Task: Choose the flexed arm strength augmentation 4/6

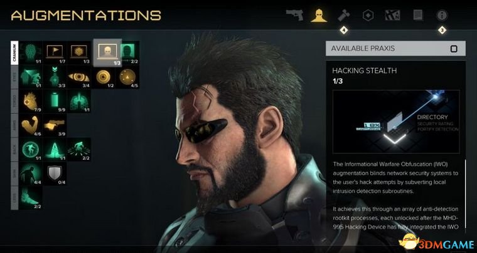Action: click(x=30, y=125)
